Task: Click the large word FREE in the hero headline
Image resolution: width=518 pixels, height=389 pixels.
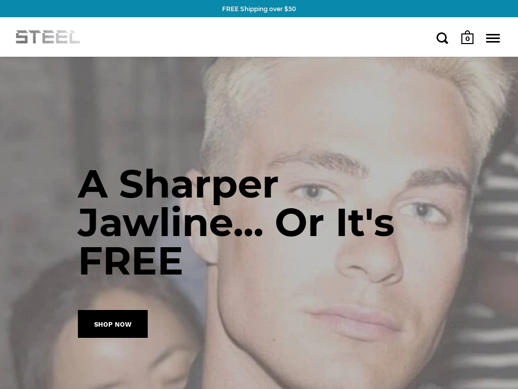Action: coord(130,261)
